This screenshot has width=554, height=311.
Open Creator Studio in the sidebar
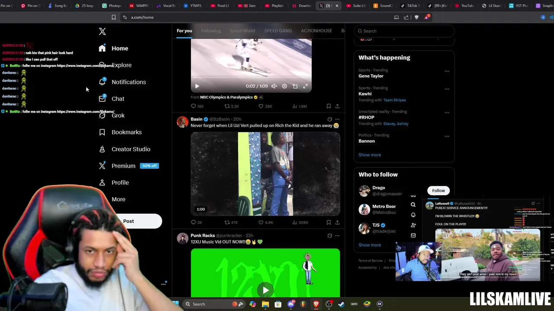click(x=125, y=149)
